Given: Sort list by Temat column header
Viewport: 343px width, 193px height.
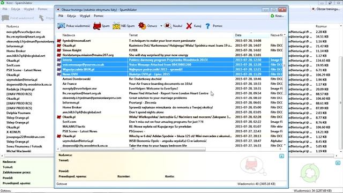Looking at the screenshot, I should (133, 35).
